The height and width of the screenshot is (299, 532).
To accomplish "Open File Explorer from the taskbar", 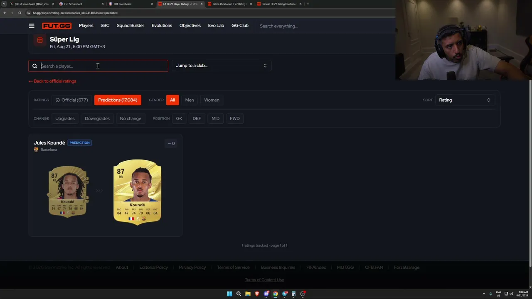I will click(x=248, y=294).
